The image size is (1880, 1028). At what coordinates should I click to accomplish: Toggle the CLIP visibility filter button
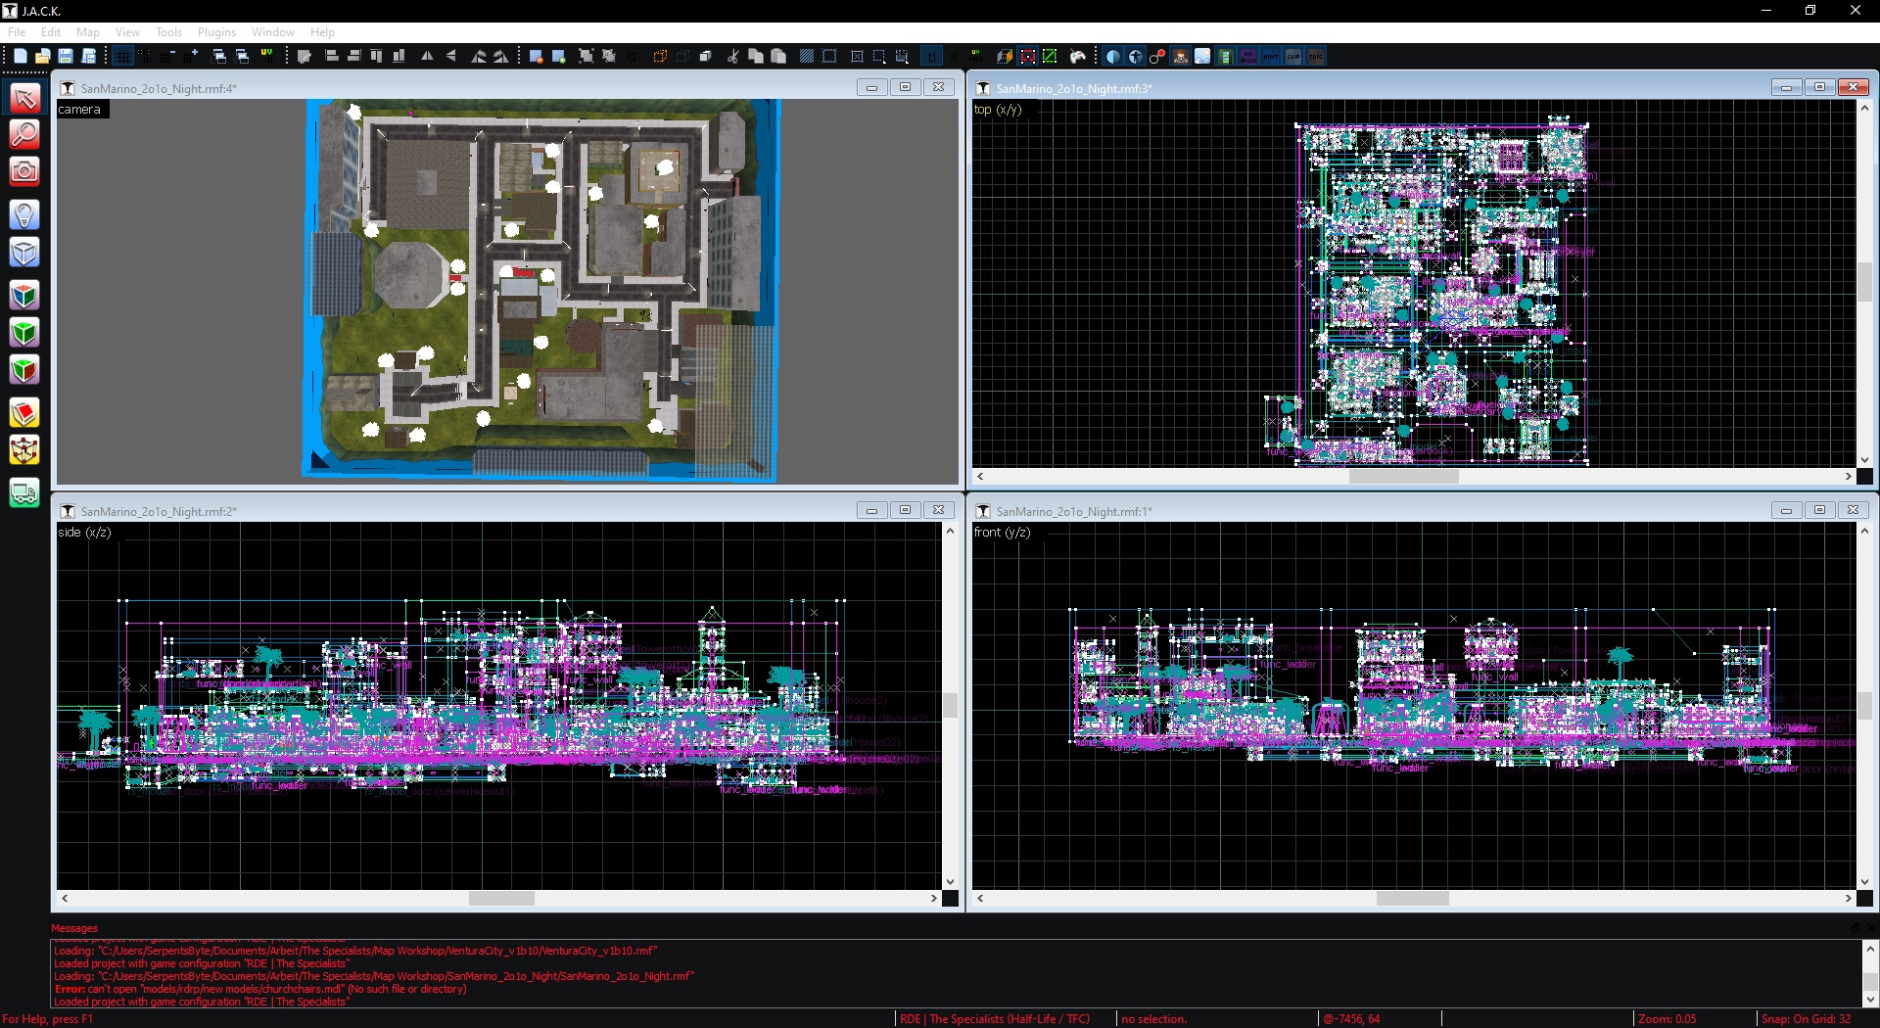coord(1293,57)
